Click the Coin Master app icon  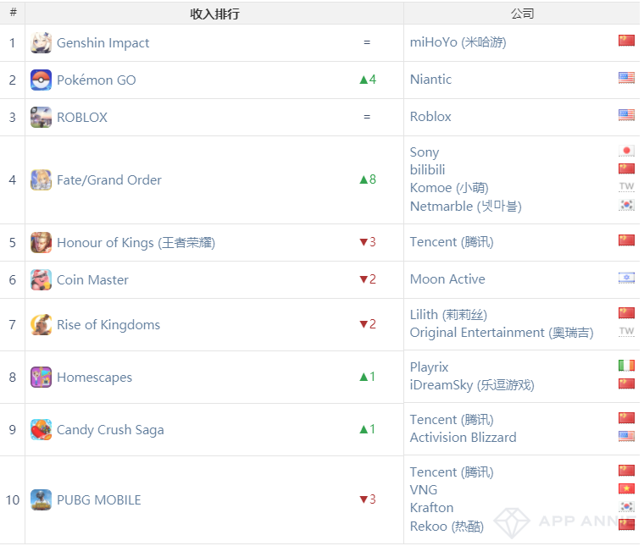coord(41,279)
